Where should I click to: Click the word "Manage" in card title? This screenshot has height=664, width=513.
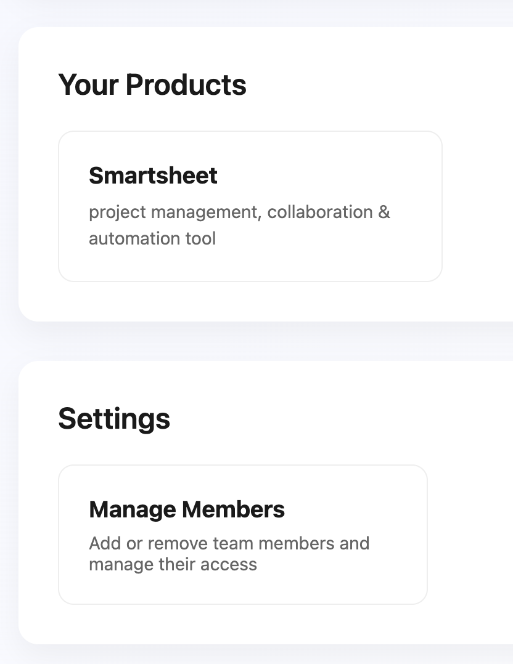[x=133, y=509]
